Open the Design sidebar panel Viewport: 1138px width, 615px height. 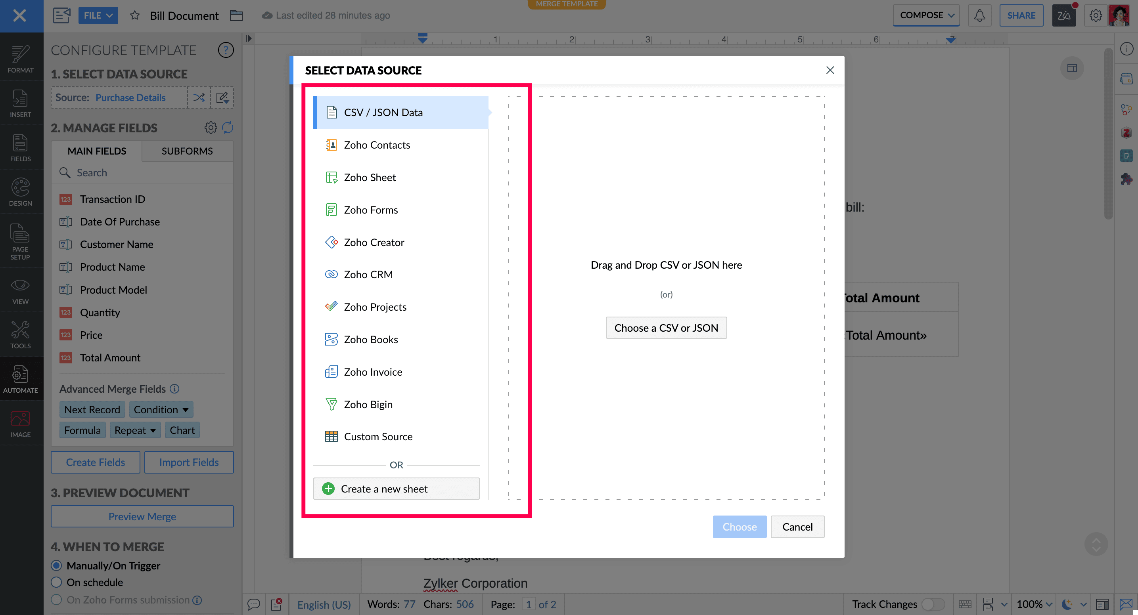point(20,192)
